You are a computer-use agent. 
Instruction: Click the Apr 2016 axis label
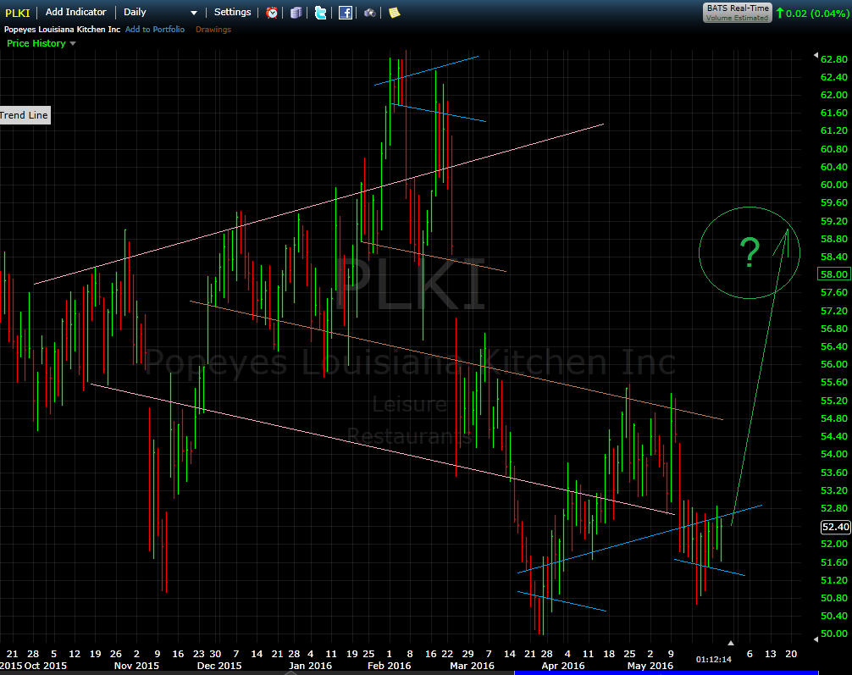563,666
